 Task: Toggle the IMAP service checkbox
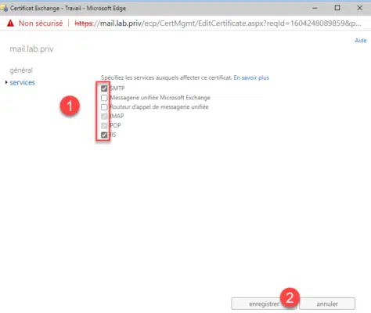pos(104,117)
